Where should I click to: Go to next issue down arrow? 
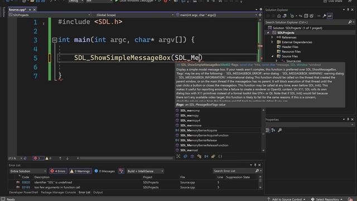(x=67, y=158)
